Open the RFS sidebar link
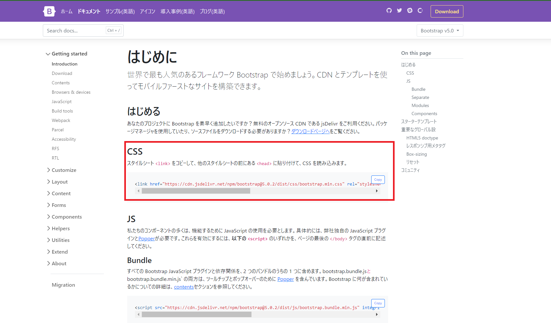Viewport: 551px width, 323px height. (55, 149)
